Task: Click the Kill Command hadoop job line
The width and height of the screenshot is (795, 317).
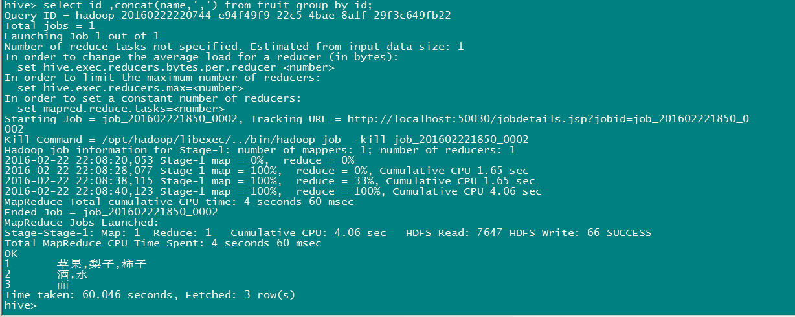Action: click(x=266, y=140)
